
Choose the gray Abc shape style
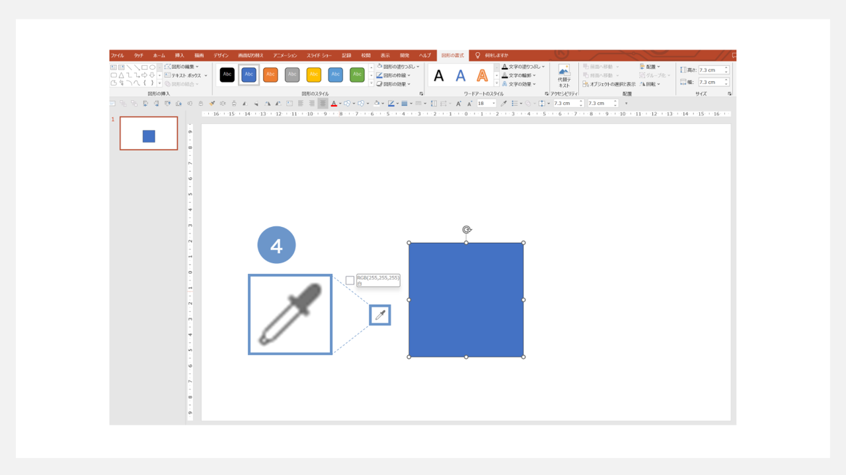click(x=292, y=75)
